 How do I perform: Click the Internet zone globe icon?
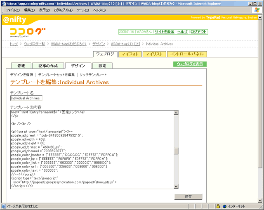(x=224, y=206)
